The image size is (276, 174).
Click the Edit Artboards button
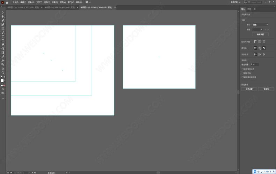tap(260, 34)
